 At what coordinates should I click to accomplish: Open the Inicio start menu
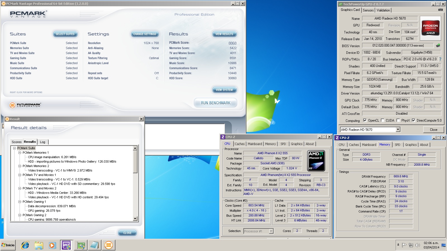click(x=8, y=245)
